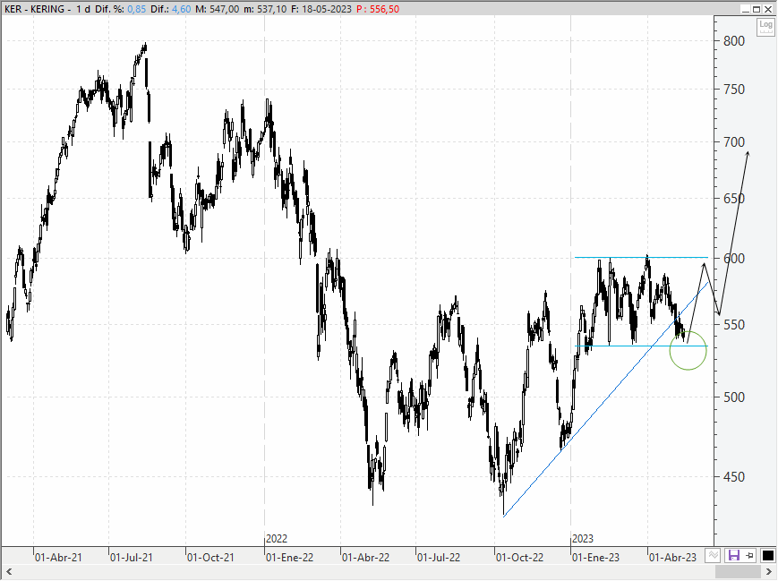
Task: Click the horizontal scrollbar right arrow
Action: (x=769, y=571)
